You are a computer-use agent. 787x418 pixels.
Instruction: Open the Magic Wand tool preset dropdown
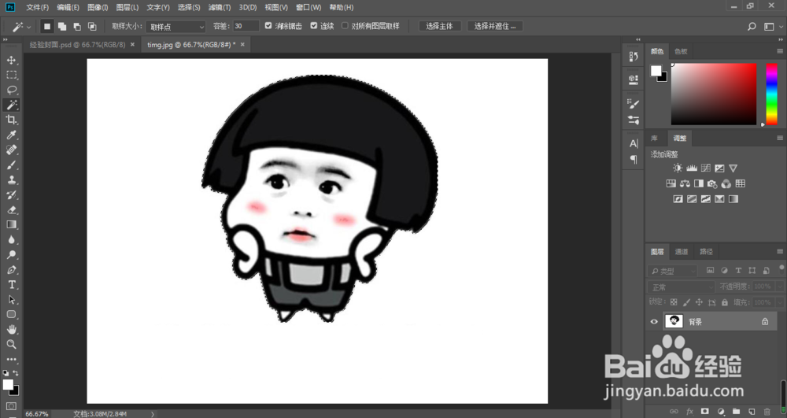click(28, 27)
